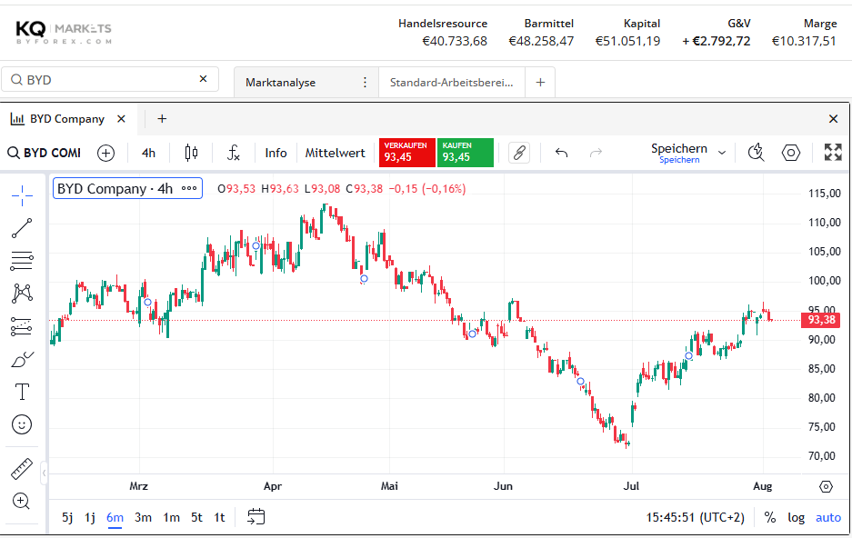852x538 pixels.
Task: Click the red Verkaufen 93,45 button
Action: click(407, 153)
